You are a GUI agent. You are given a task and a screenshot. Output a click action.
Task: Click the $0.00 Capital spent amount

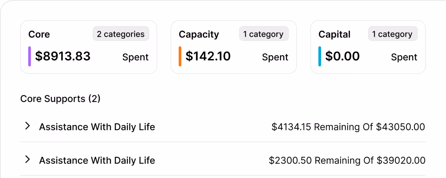pyautogui.click(x=342, y=56)
